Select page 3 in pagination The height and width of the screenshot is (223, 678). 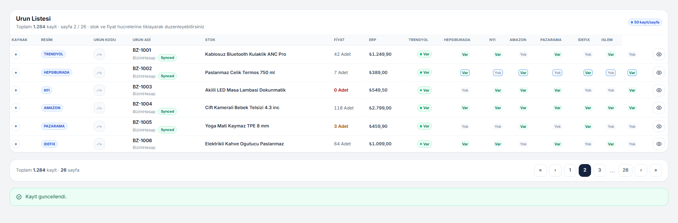(x=599, y=170)
